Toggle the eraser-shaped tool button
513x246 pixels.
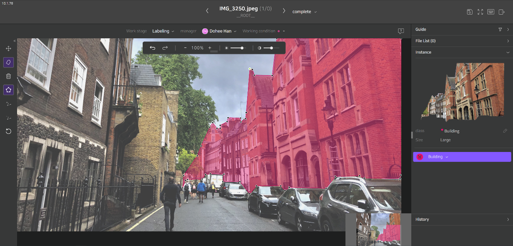tap(8, 62)
